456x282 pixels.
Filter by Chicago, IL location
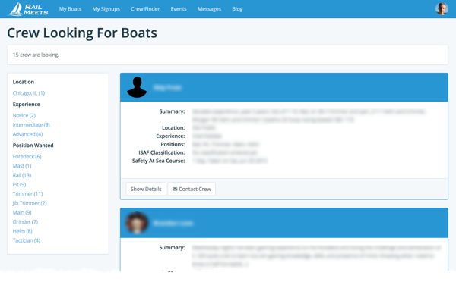29,93
